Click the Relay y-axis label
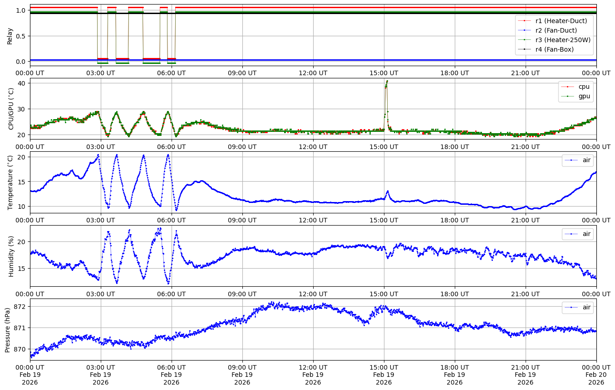This screenshot has width=615, height=390. coord(10,36)
